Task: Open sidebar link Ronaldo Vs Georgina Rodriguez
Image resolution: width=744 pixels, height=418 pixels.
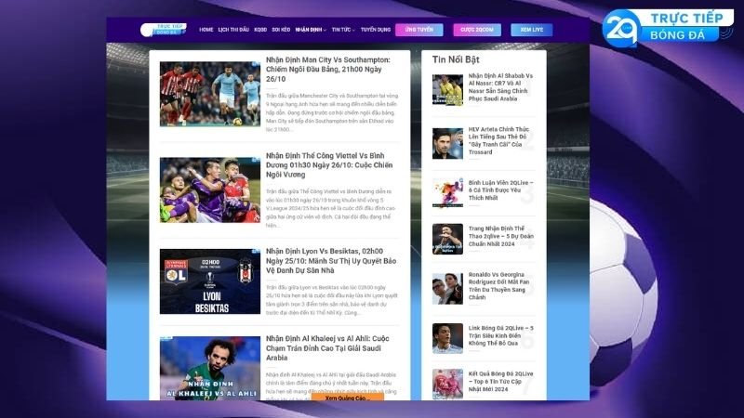Action: click(x=498, y=286)
